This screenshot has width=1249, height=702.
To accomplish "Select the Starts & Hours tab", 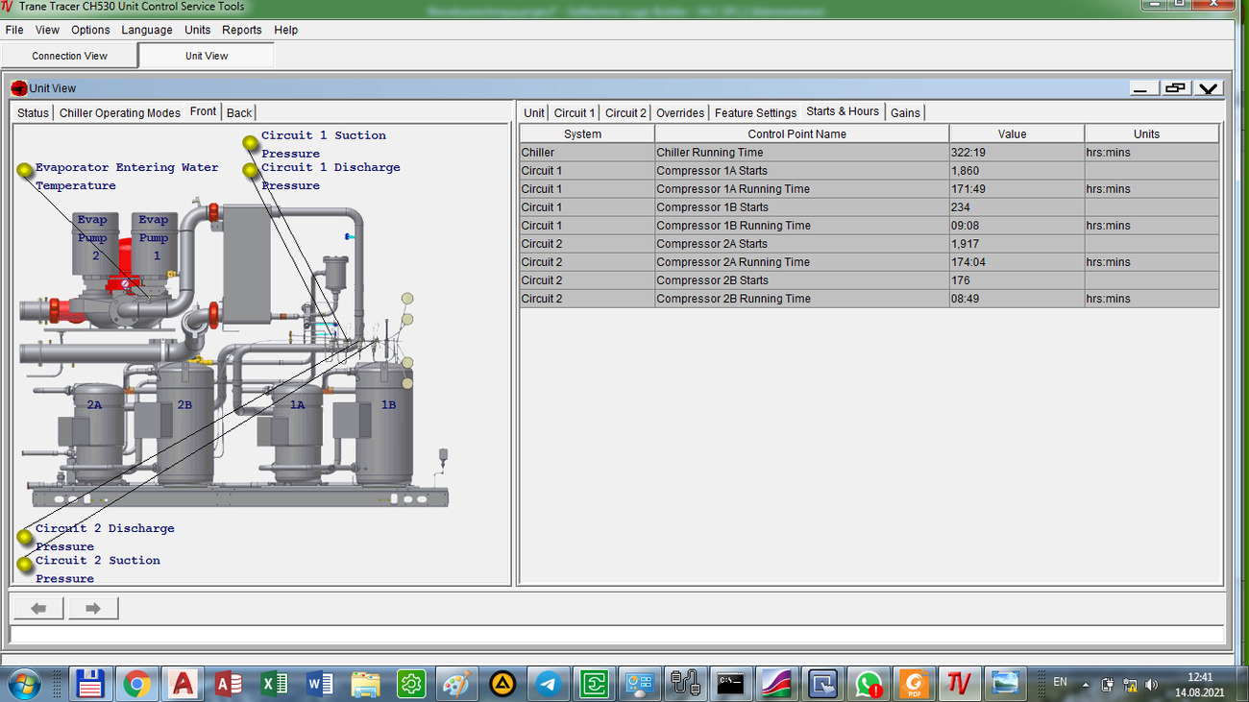I will click(843, 111).
